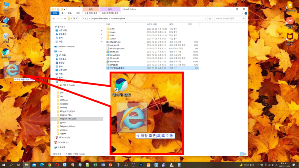Open quick access toolbar customize dropdown arrow
Image resolution: width=299 pixels, height=168 pixels.
[x=65, y=9]
